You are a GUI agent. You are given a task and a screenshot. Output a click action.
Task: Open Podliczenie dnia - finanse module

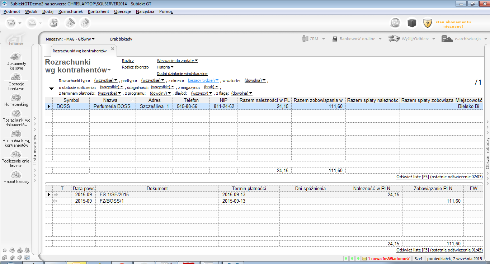16,159
